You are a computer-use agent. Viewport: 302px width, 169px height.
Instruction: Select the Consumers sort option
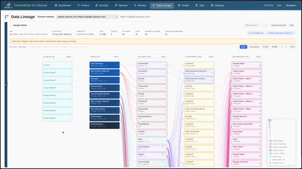pos(254,47)
